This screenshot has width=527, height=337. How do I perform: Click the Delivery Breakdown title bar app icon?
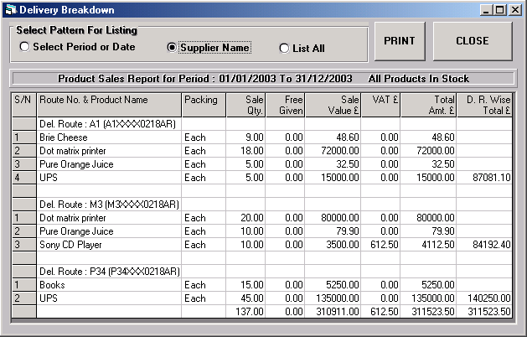11,10
